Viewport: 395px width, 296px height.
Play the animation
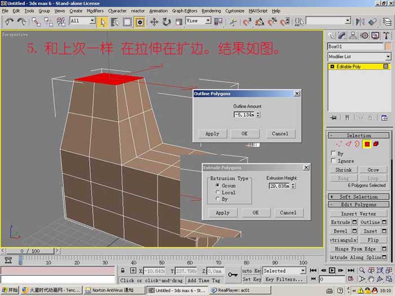[x=332, y=270]
